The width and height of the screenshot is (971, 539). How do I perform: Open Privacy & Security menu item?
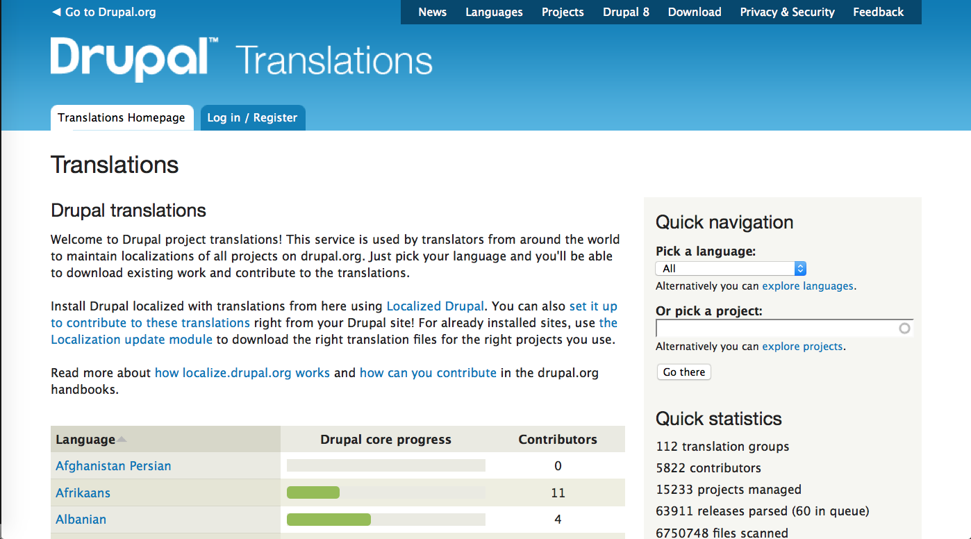click(787, 12)
